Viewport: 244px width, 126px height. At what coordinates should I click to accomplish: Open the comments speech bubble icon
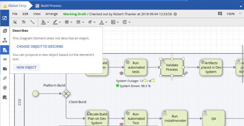pyautogui.click(x=220, y=14)
